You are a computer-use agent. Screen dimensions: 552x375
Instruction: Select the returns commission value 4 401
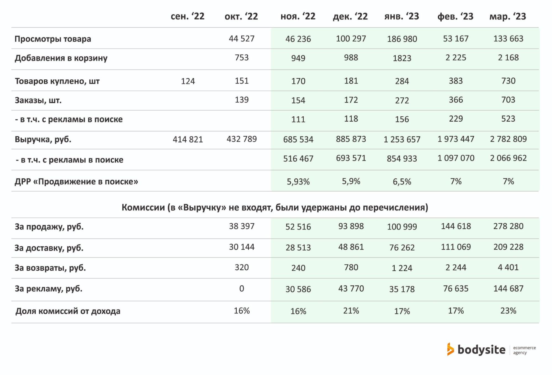point(508,267)
